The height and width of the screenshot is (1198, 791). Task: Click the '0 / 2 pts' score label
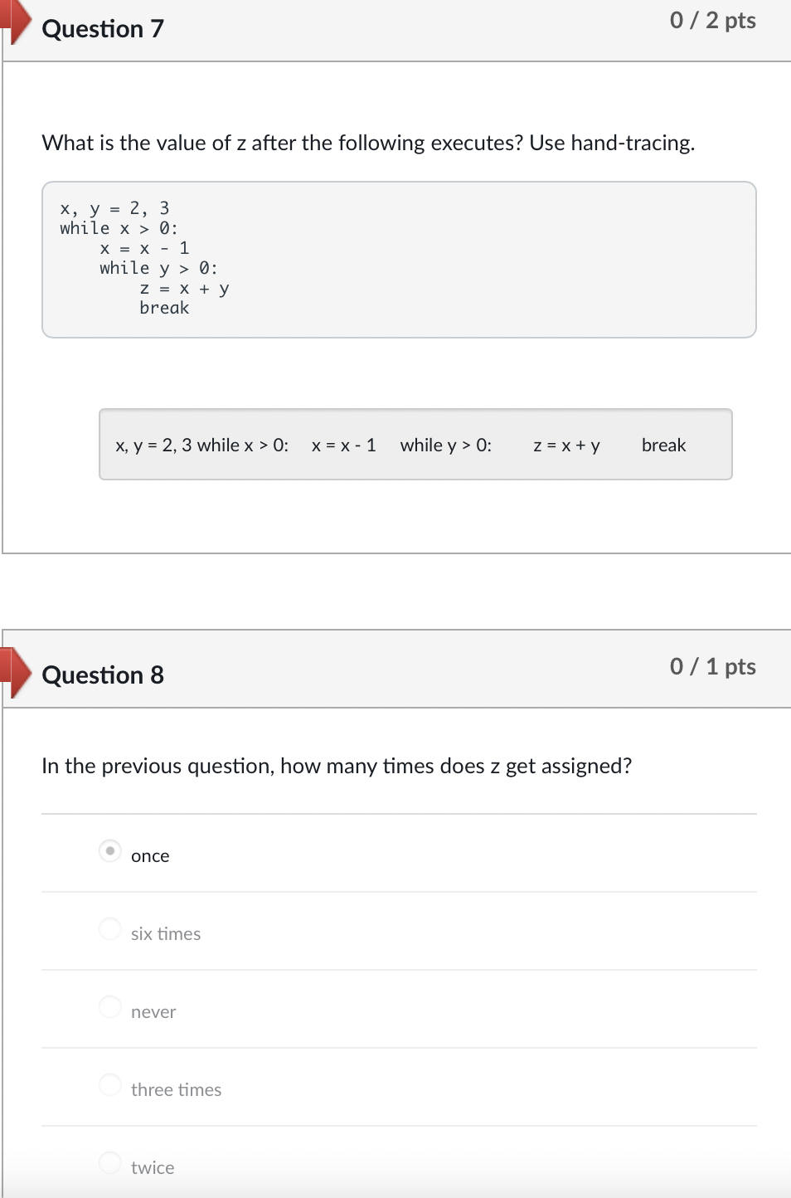coord(712,20)
